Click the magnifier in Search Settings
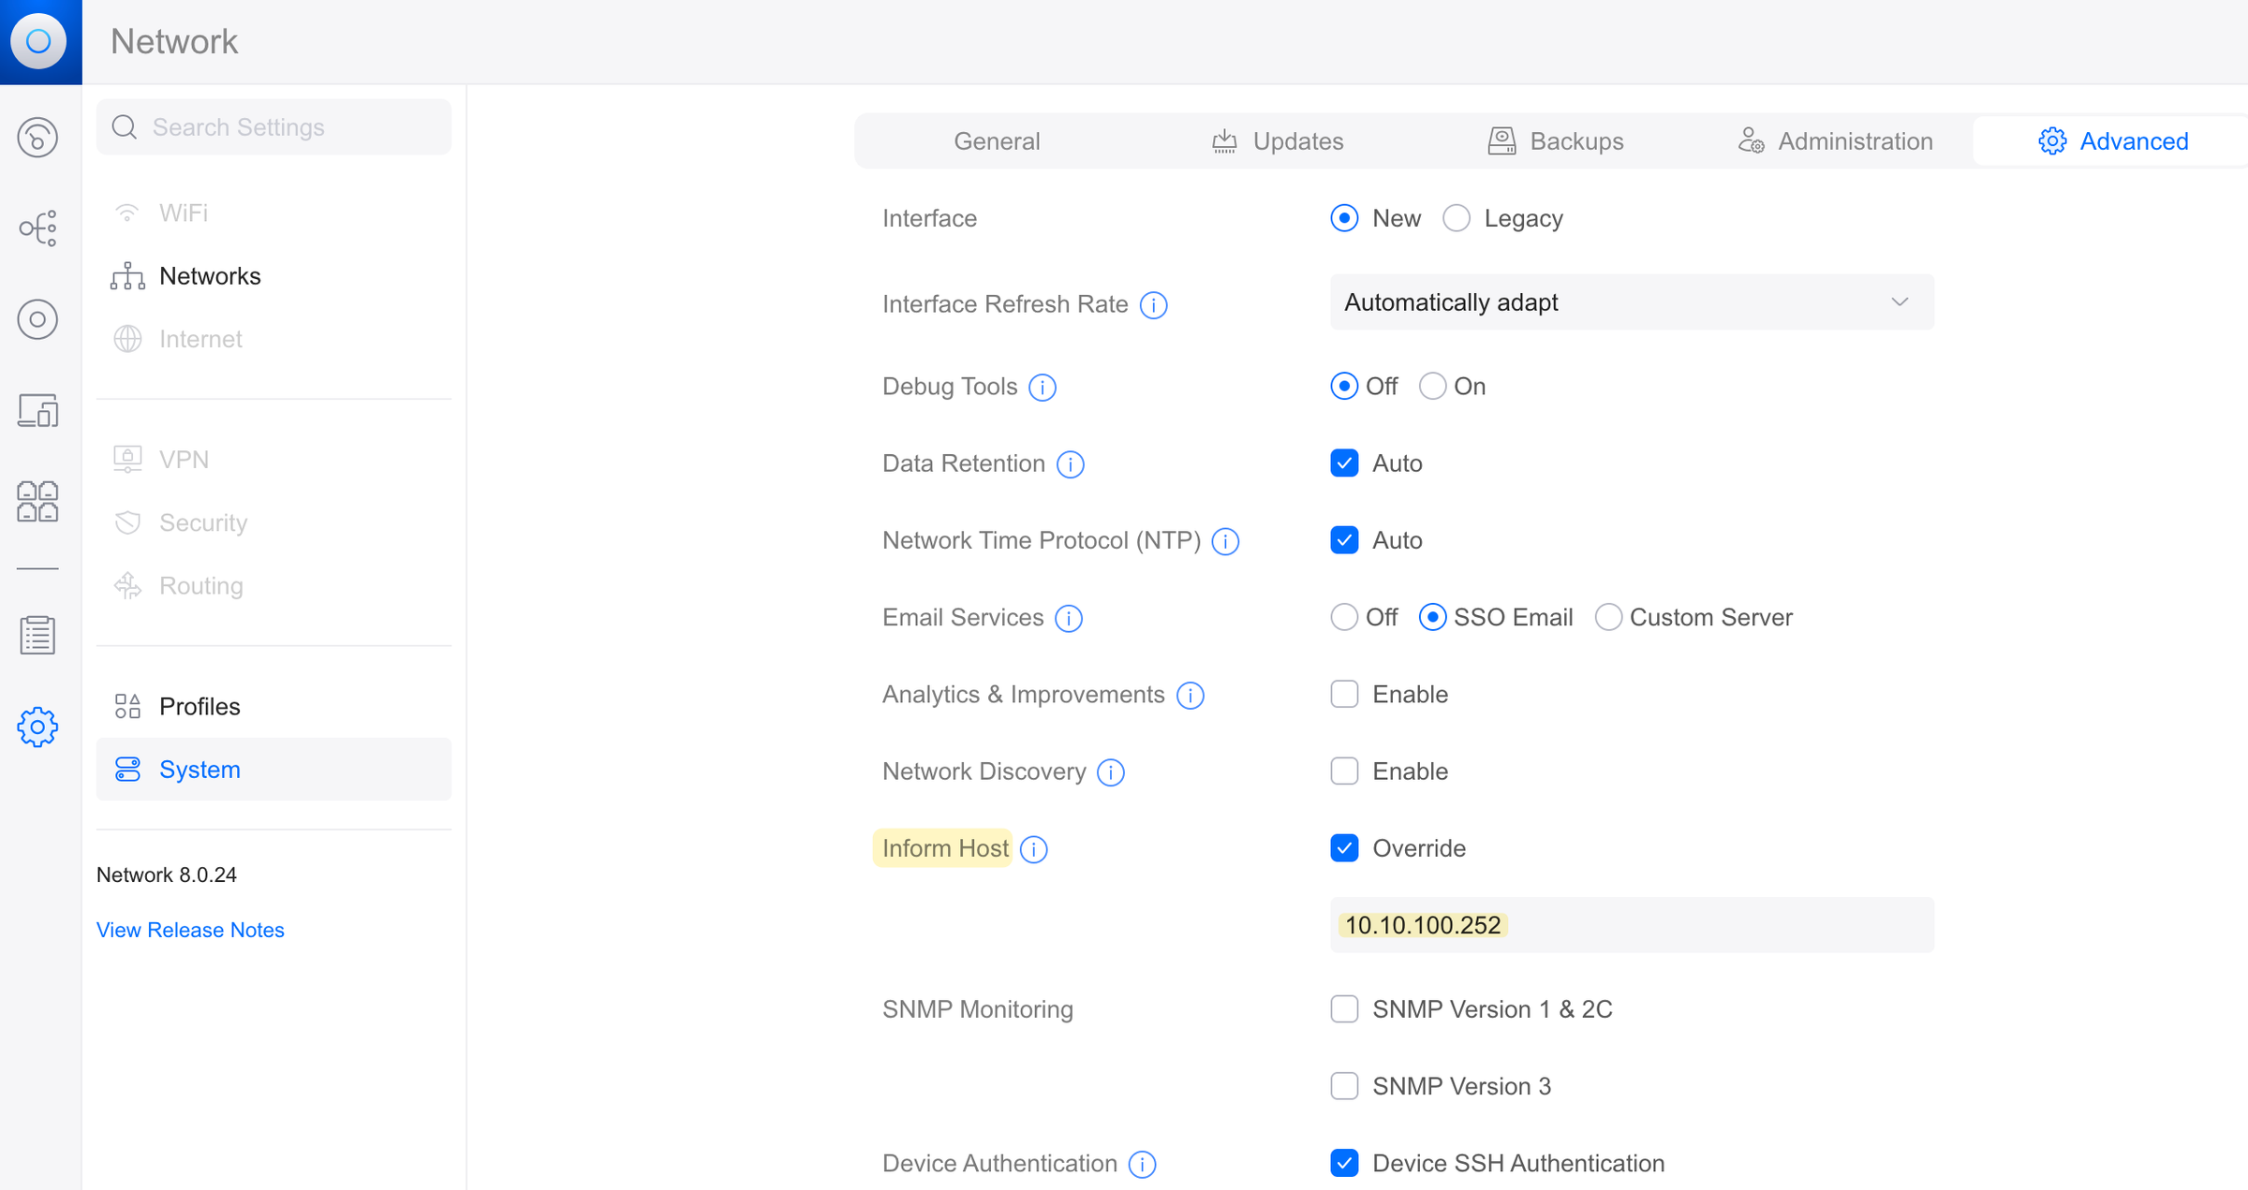The height and width of the screenshot is (1190, 2248). (x=125, y=126)
